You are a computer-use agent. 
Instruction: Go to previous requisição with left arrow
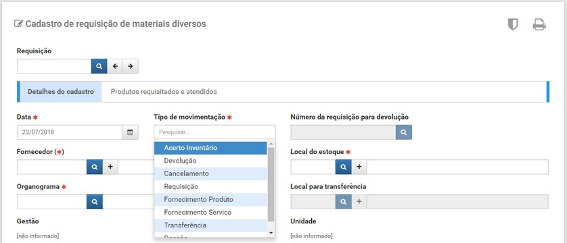(x=115, y=66)
